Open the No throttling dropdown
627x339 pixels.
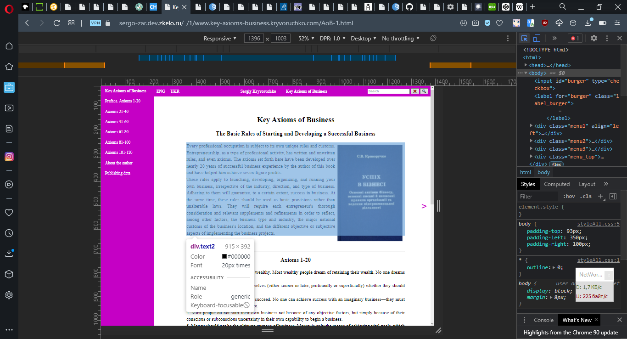(401, 39)
